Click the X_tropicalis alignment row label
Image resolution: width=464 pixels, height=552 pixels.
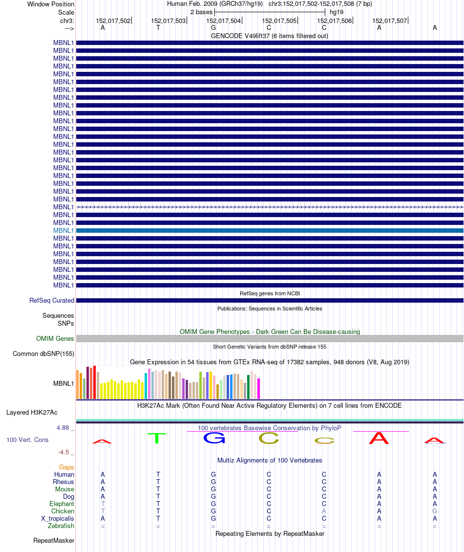click(x=57, y=519)
